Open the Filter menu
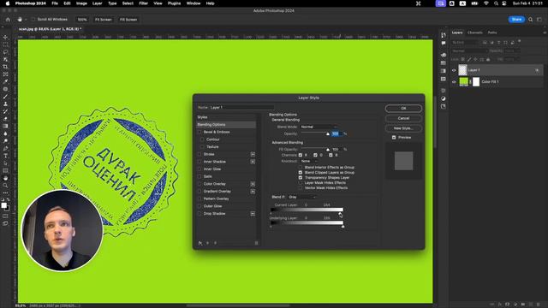Viewport: 548px width, 308px height. tap(143, 3)
